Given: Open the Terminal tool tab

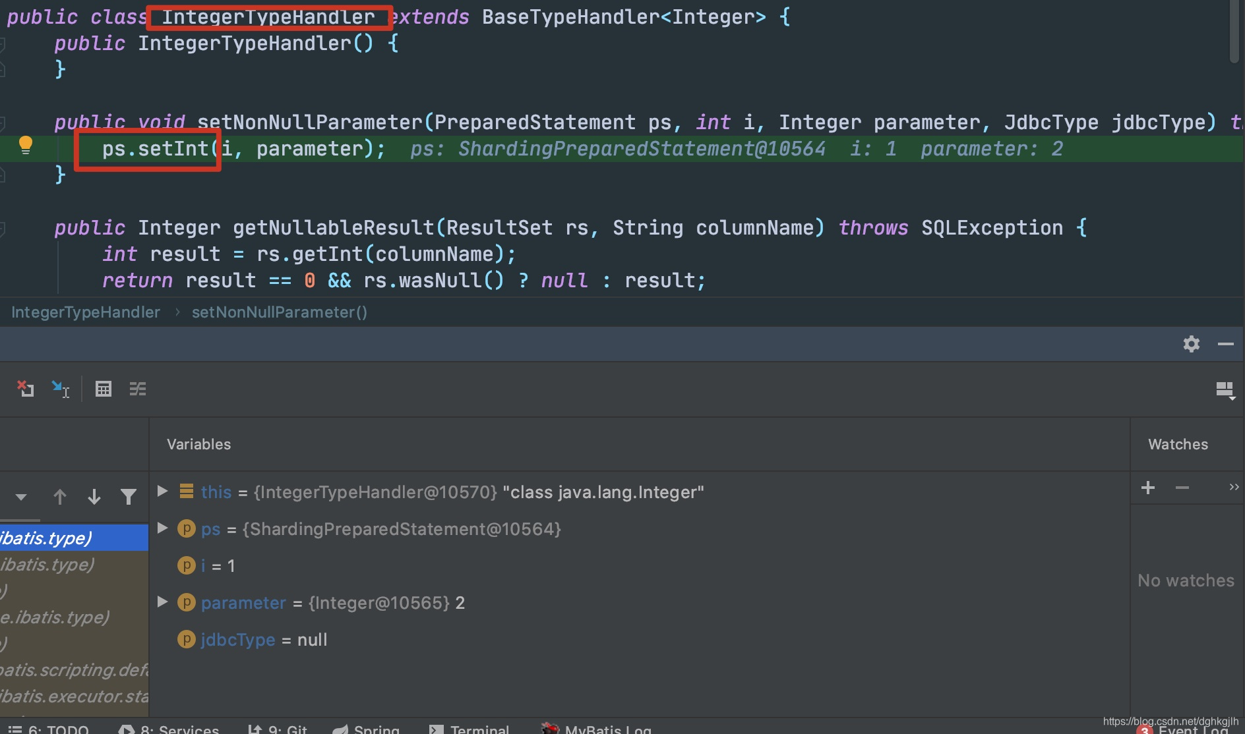Looking at the screenshot, I should pos(469,729).
